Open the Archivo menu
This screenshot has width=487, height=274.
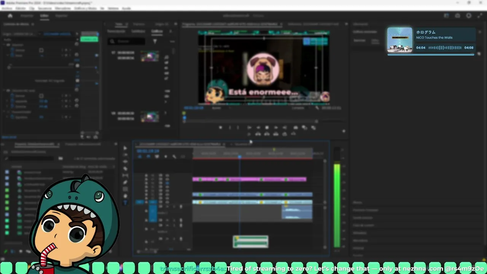(6, 8)
